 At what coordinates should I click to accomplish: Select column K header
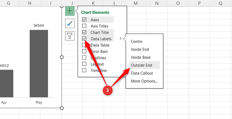click(93, 3)
